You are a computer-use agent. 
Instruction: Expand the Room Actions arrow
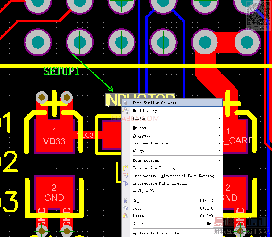(x=219, y=161)
